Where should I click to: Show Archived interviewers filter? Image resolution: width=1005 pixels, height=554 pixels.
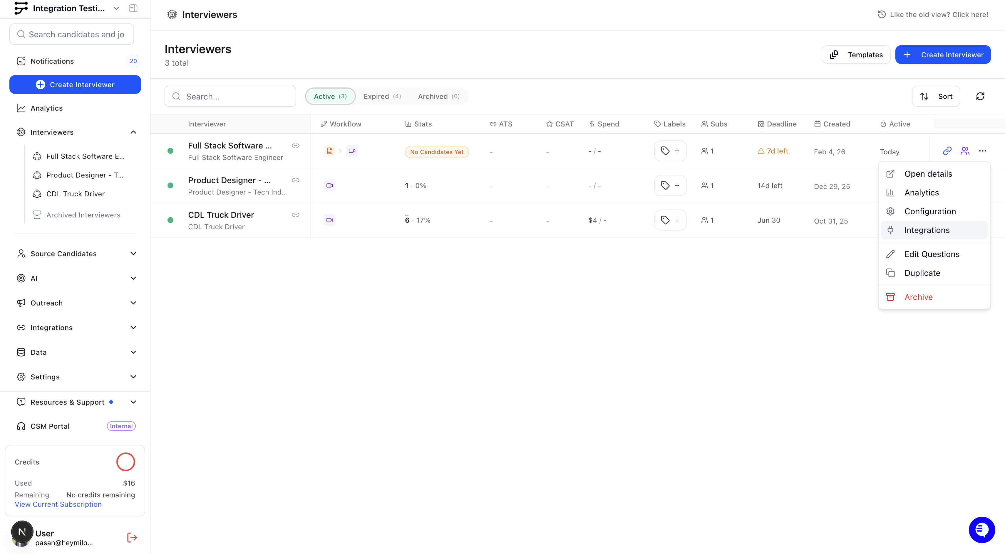(x=438, y=96)
